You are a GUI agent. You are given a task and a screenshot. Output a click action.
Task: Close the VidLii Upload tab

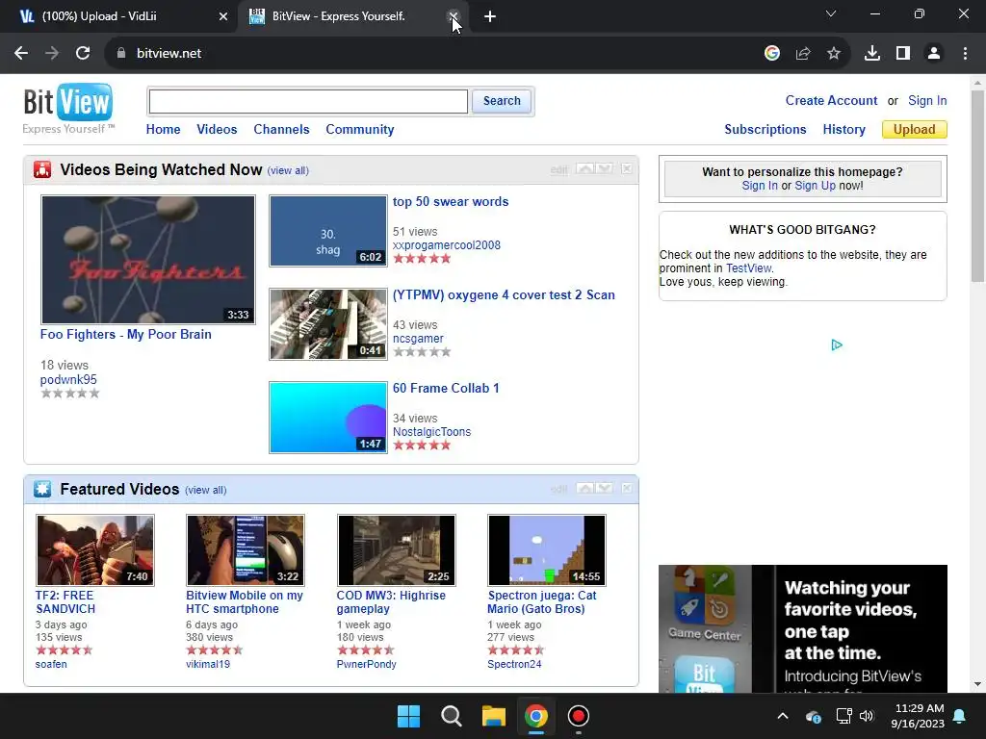[222, 16]
